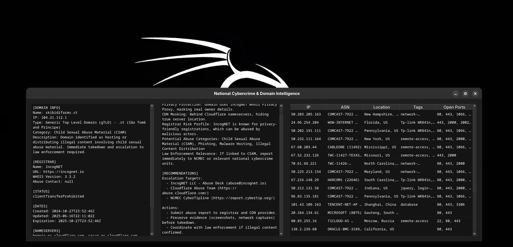Sort table by the IP column header
513x247 pixels.
click(308, 107)
